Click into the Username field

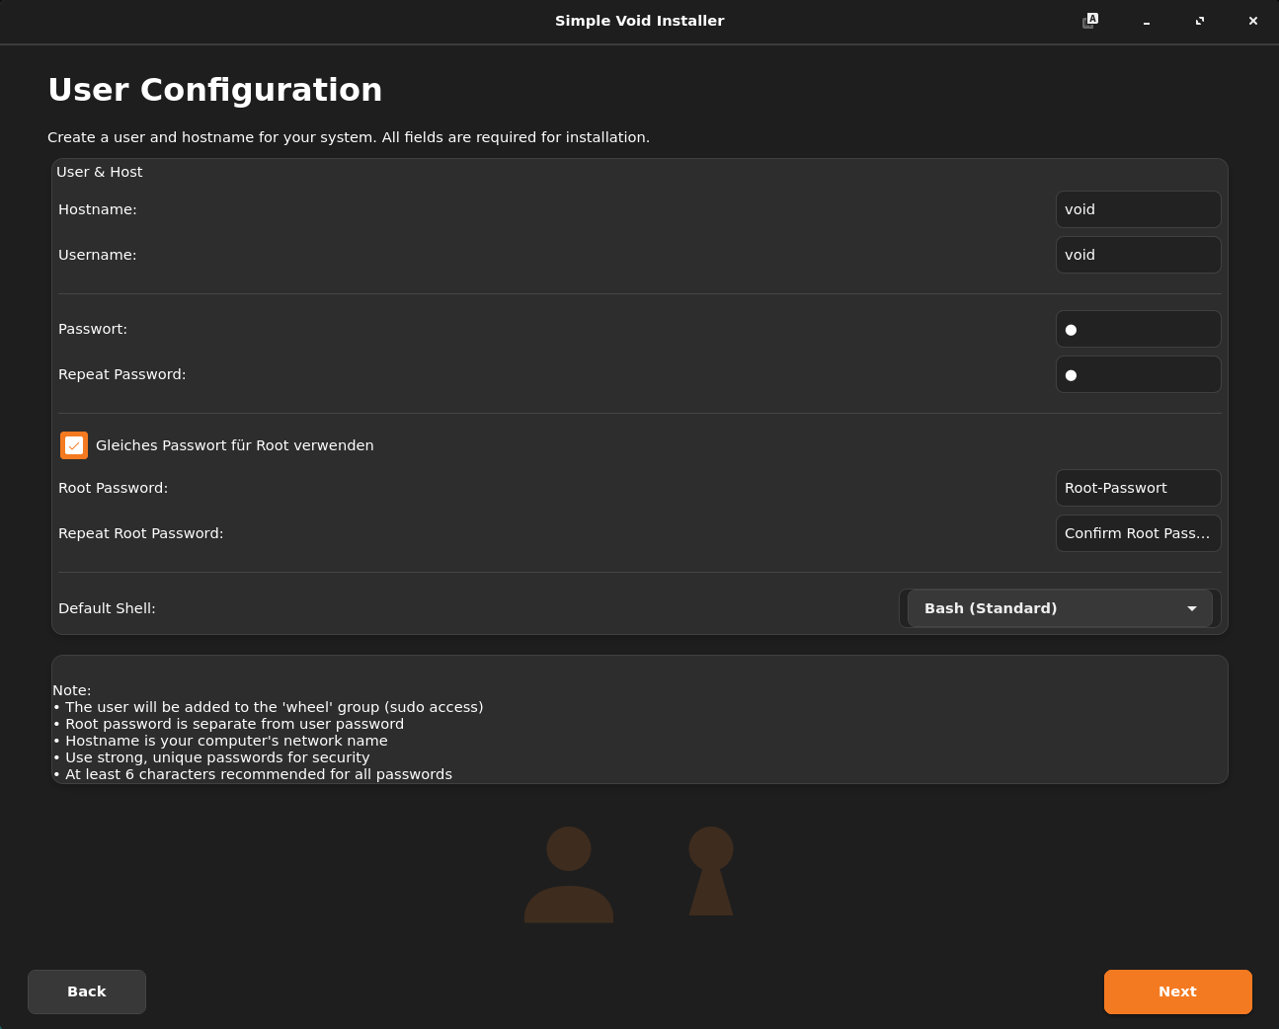click(x=1138, y=255)
